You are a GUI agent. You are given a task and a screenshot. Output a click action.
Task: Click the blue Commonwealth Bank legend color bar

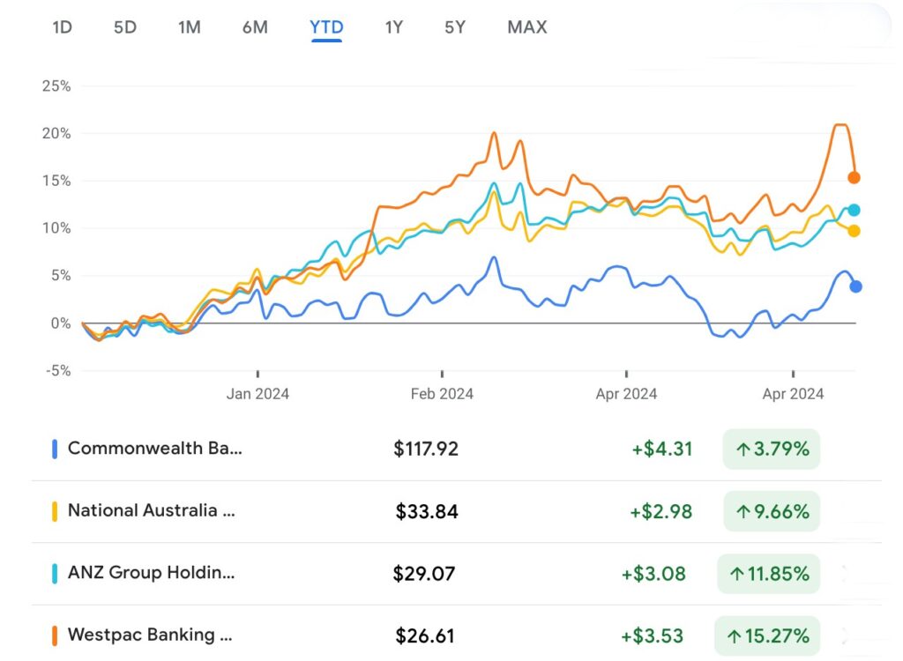pyautogui.click(x=55, y=449)
